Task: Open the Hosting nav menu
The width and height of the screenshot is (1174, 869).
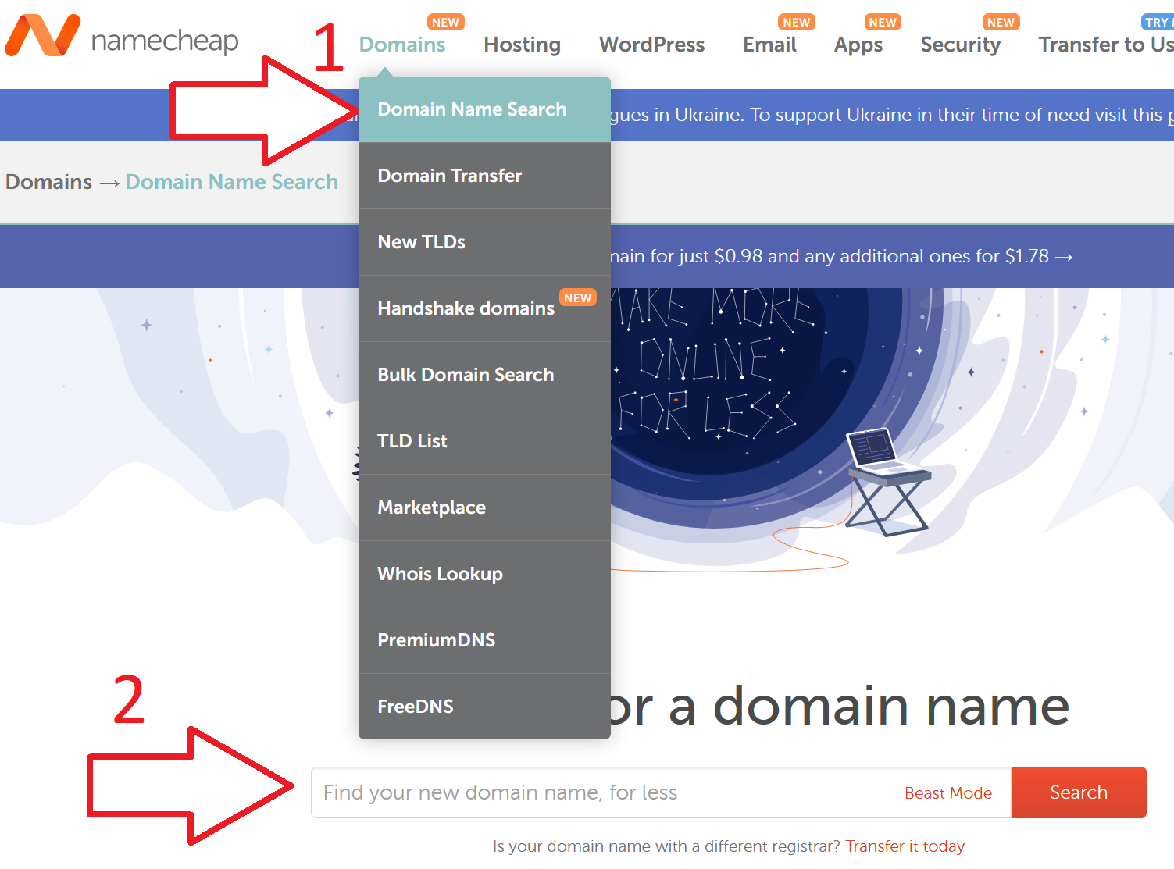Action: click(x=522, y=45)
